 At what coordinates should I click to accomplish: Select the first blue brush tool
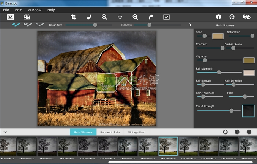tap(16, 25)
